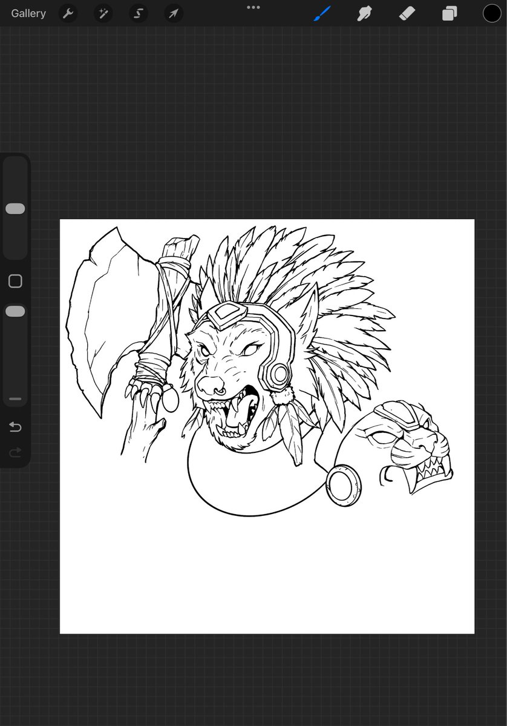Open the Actions wrench menu
The width and height of the screenshot is (507, 726).
(68, 13)
